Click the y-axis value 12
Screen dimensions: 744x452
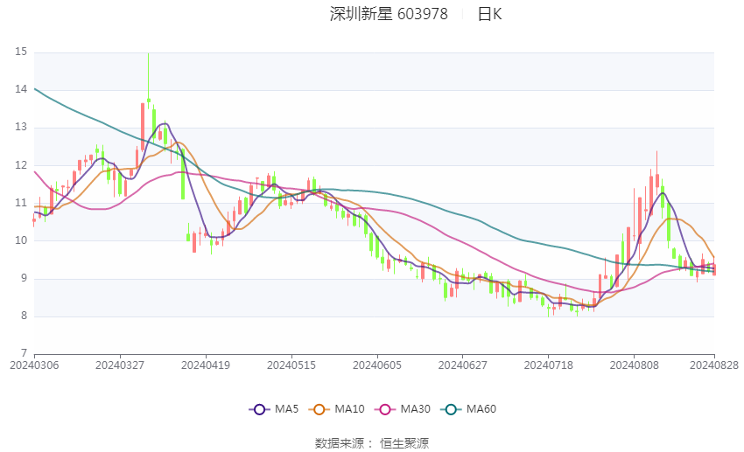click(21, 165)
